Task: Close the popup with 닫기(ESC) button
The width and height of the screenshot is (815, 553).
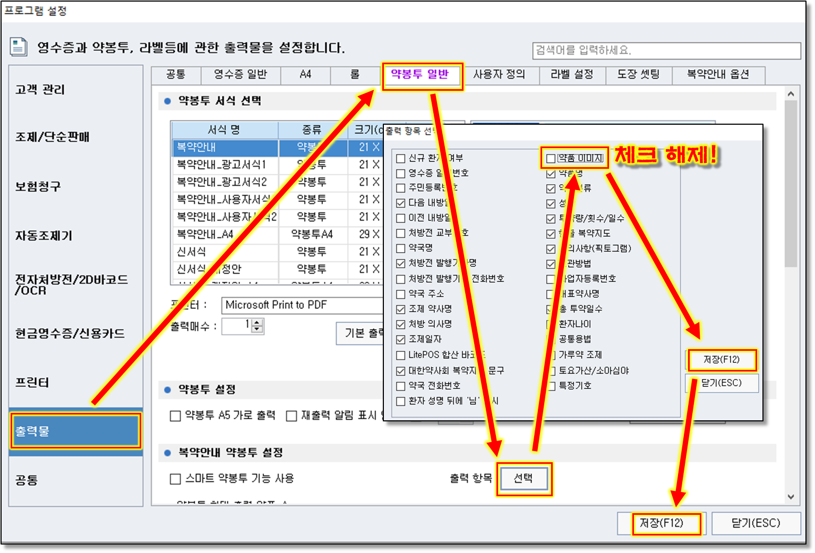Action: point(722,383)
